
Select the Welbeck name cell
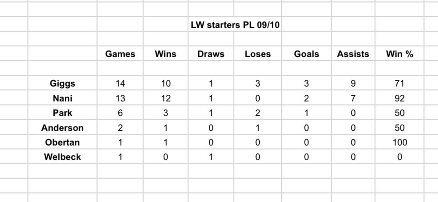click(62, 157)
